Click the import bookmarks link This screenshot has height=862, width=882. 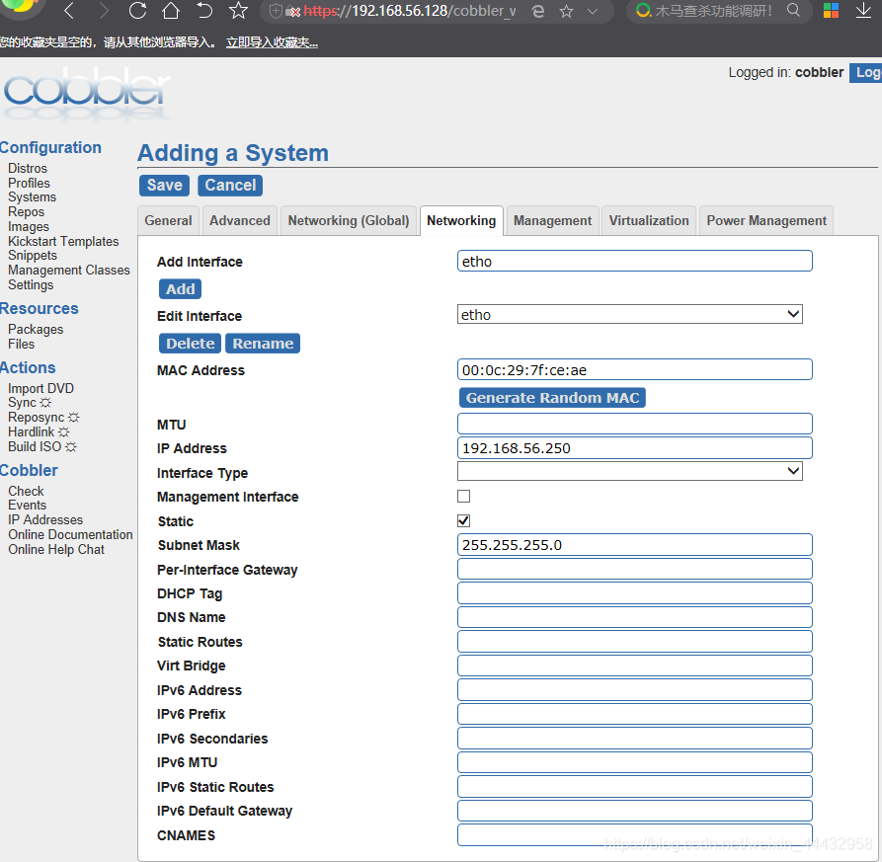click(272, 42)
